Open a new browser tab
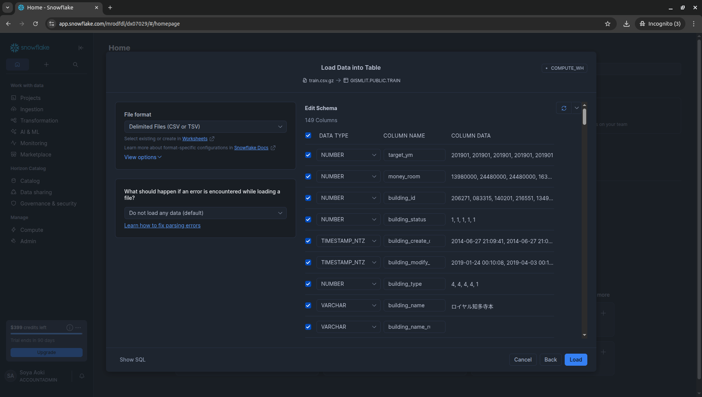 (x=110, y=8)
